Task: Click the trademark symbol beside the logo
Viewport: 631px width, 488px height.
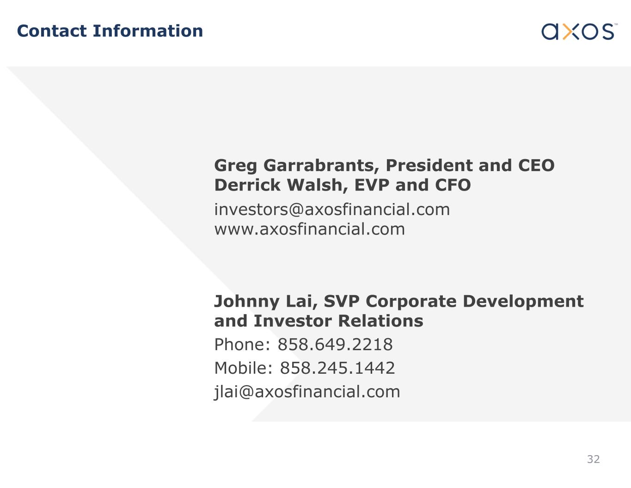Action: 616,25
